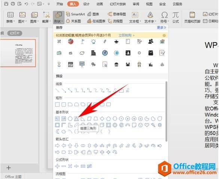This screenshot has height=179, width=219.
Task: Select the sun shape
Action: tap(159, 125)
